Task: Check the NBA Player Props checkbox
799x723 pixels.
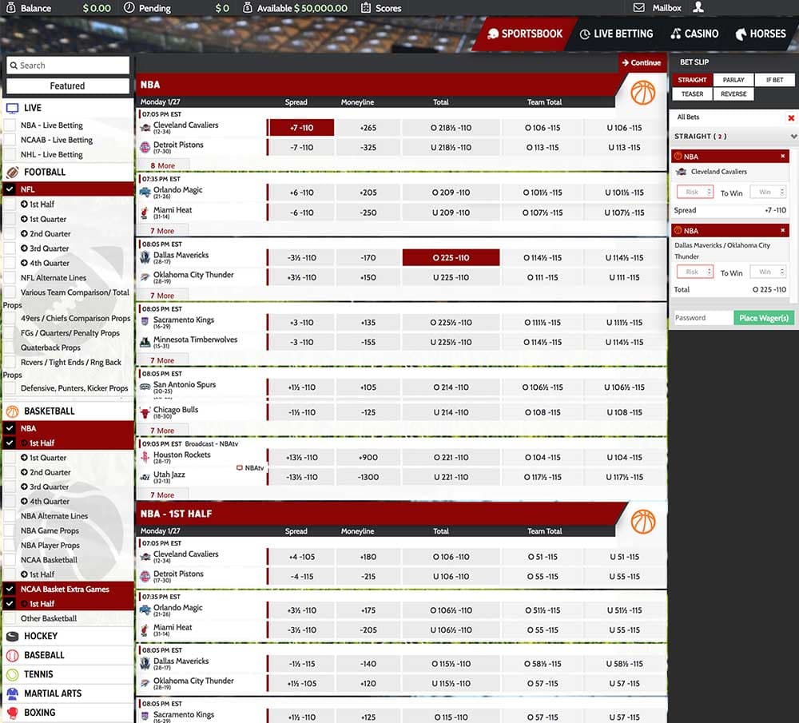Action: (x=10, y=545)
